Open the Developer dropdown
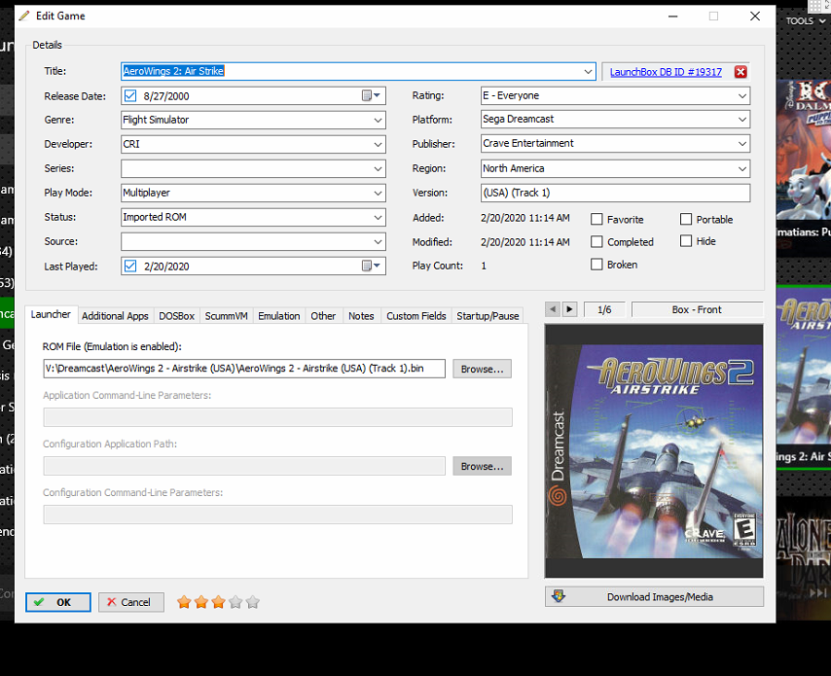 (x=378, y=144)
